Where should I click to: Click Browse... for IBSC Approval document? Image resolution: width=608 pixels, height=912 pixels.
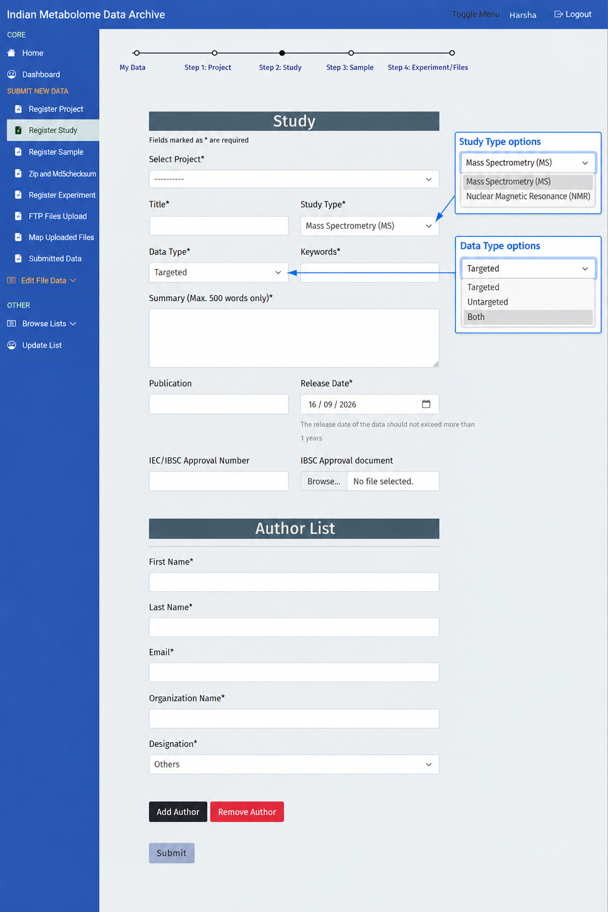click(324, 482)
